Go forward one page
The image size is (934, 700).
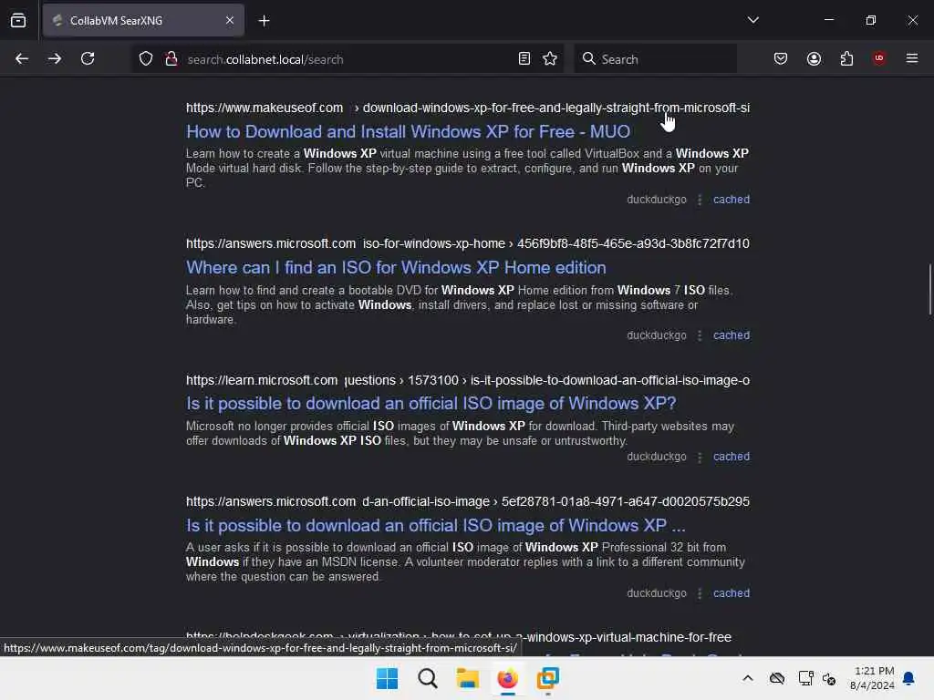55,59
